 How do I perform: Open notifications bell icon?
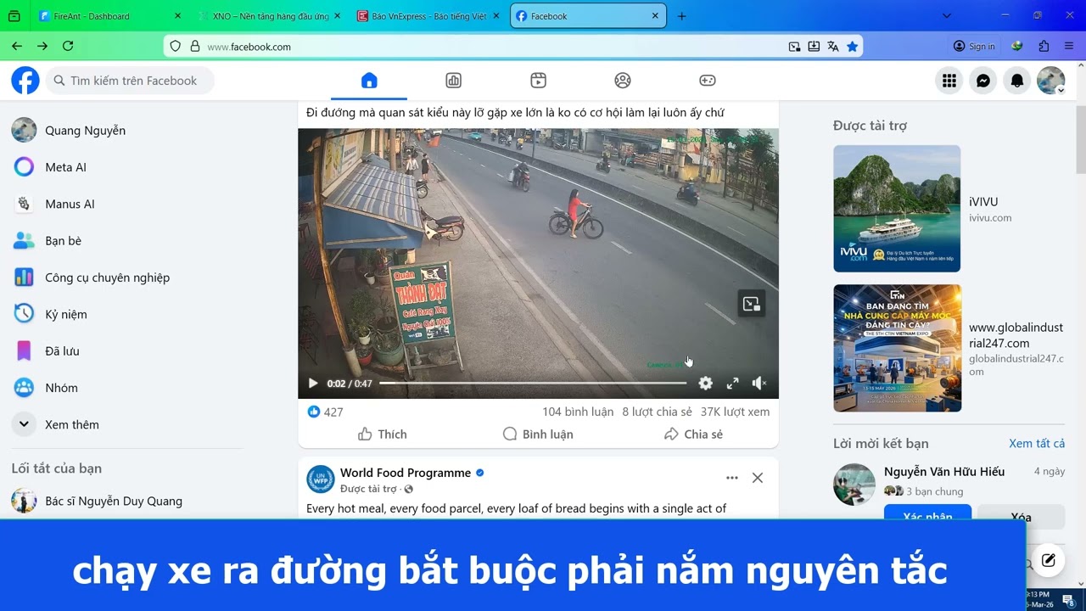pos(1017,81)
